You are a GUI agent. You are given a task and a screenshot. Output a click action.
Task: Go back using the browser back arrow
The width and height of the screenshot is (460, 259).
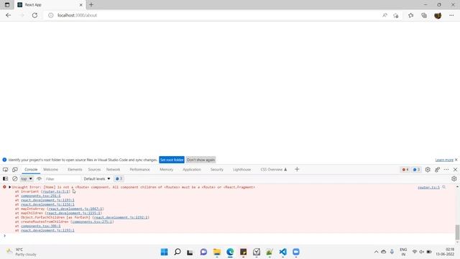click(8, 15)
